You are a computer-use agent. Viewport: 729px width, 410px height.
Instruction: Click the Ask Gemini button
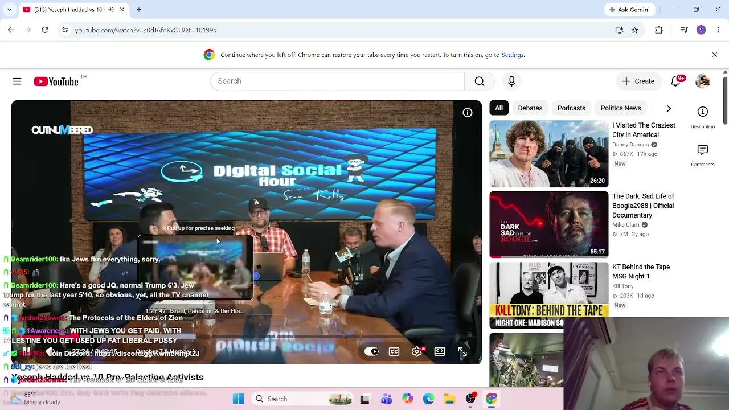(x=629, y=10)
